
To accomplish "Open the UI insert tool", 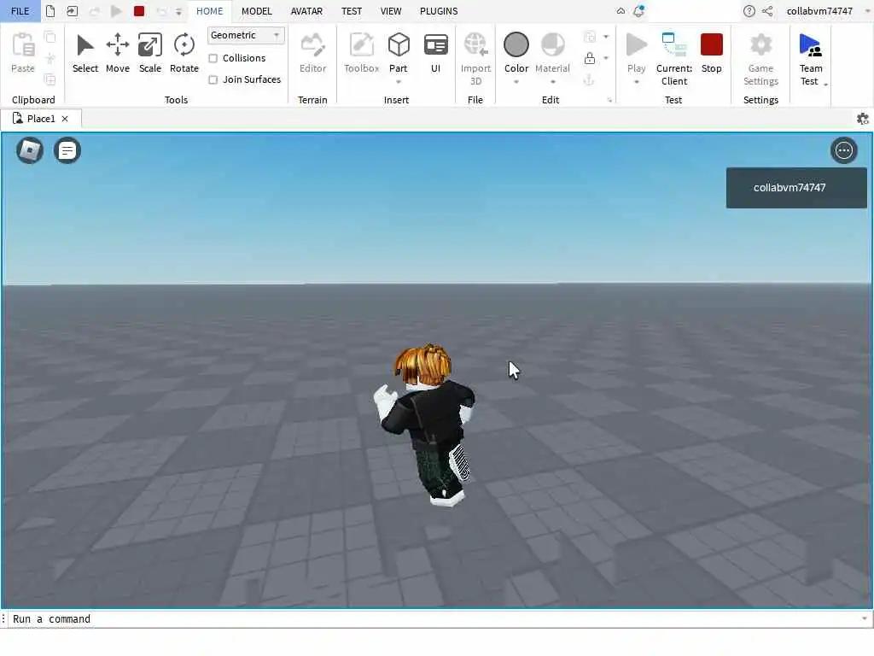I will tap(435, 53).
